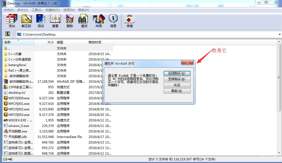This screenshot has width=282, height=163.
Task: Click the Repair (修复) first-aid icon
Action: coord(130,19)
